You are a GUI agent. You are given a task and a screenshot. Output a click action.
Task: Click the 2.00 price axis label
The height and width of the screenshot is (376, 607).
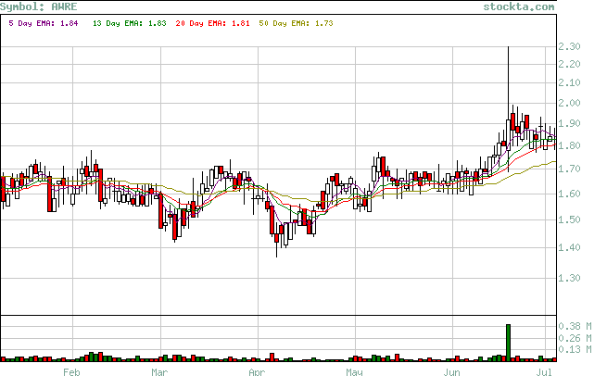[569, 103]
